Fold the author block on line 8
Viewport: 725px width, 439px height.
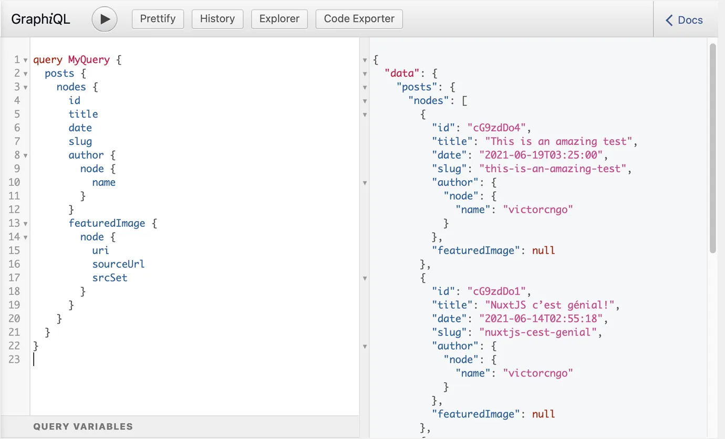pyautogui.click(x=25, y=155)
